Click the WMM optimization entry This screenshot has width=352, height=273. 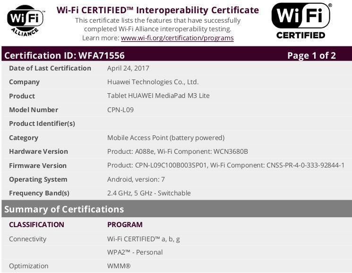(x=119, y=266)
